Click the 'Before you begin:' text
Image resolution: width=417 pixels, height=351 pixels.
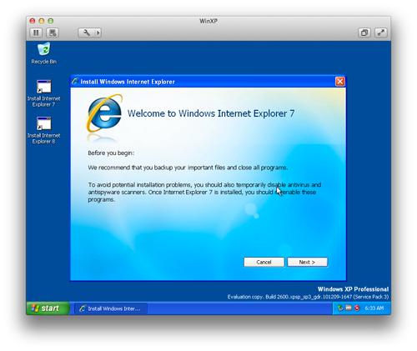coord(111,153)
